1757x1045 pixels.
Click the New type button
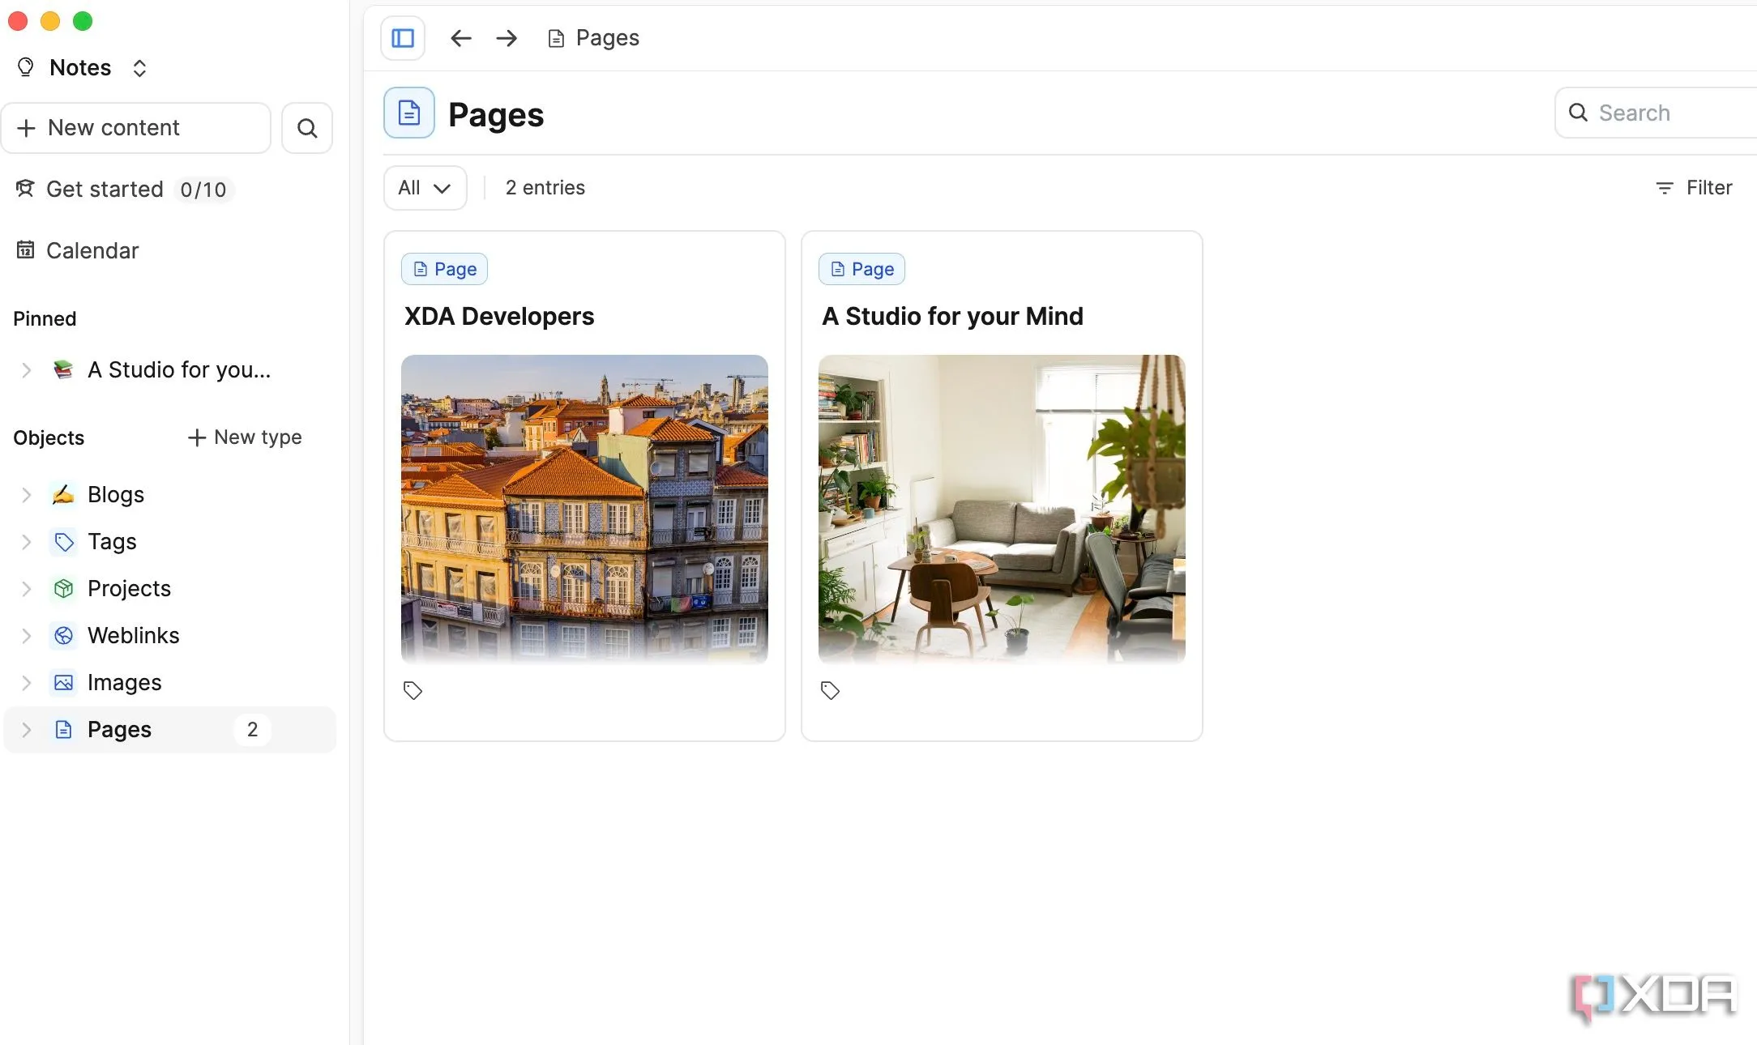point(245,437)
